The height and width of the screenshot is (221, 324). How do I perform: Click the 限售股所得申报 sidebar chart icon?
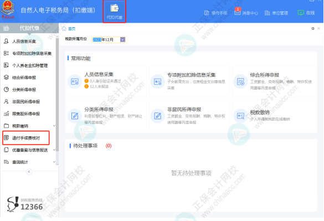[6, 114]
